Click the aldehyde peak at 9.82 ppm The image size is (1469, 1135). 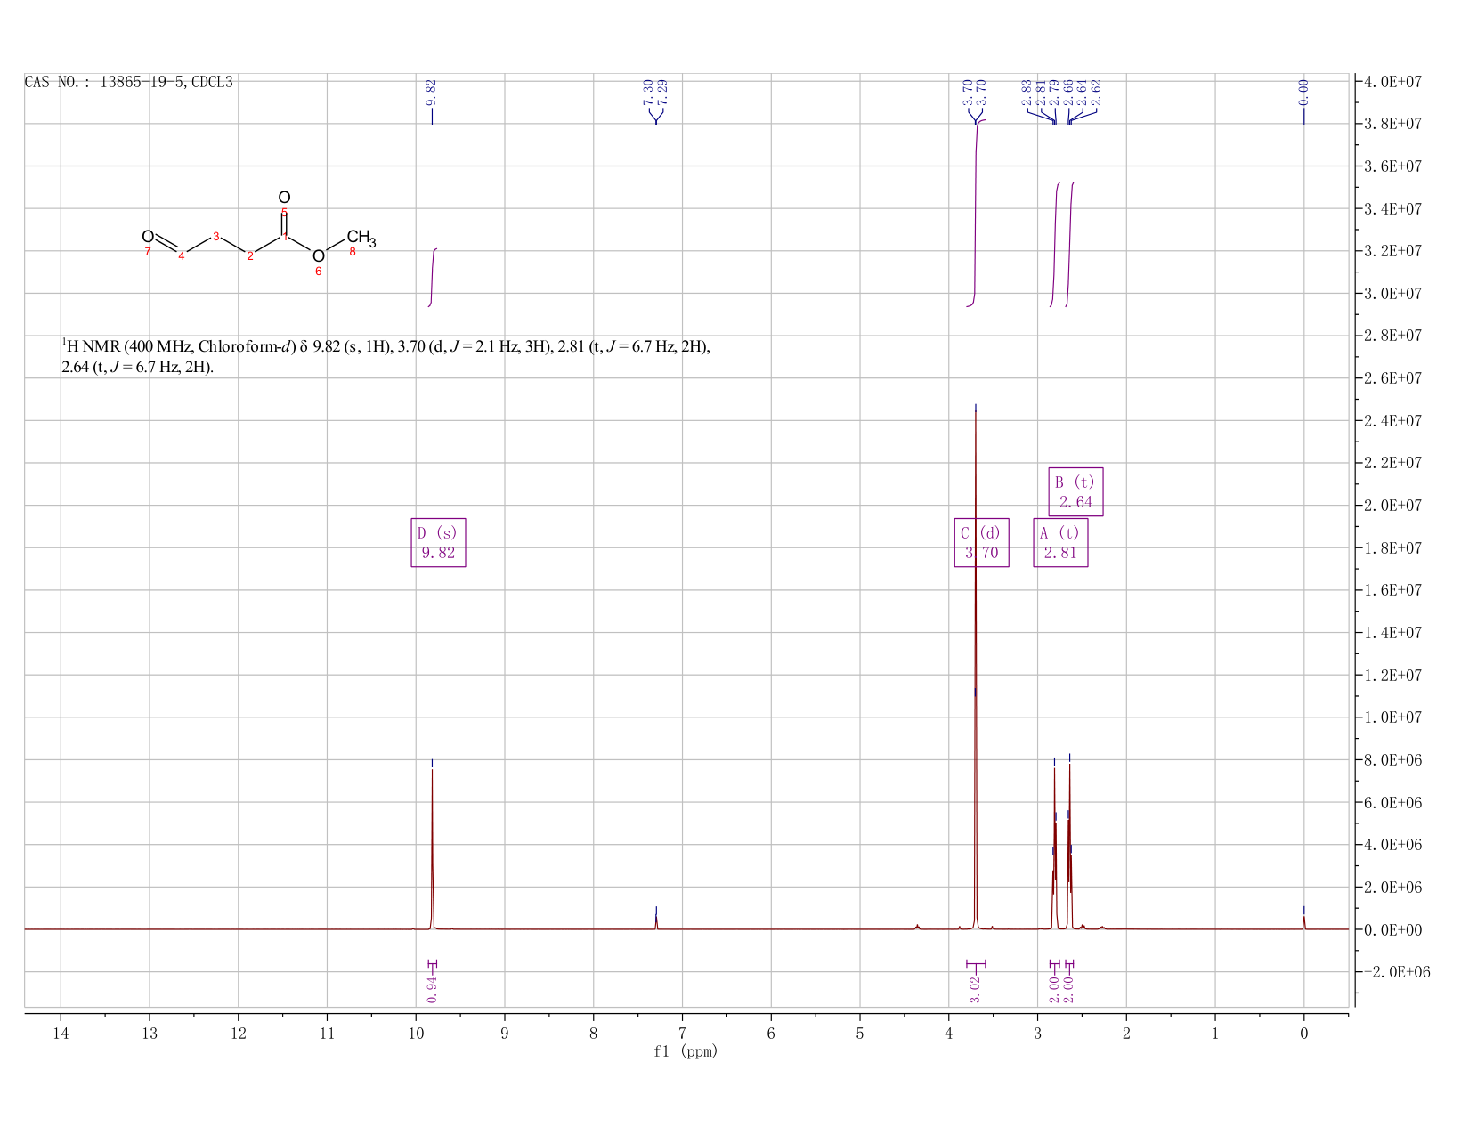point(432,846)
